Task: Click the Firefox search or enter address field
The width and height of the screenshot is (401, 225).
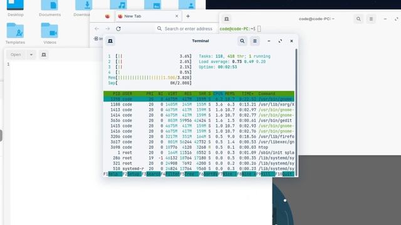Action: [188, 29]
